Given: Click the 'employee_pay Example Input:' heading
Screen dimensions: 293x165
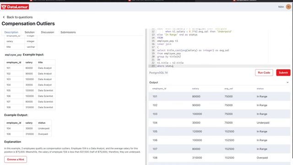Looking at the screenshot, I should click(24, 55).
